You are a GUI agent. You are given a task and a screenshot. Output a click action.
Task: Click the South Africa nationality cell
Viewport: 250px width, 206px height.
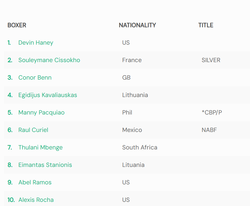click(140, 147)
